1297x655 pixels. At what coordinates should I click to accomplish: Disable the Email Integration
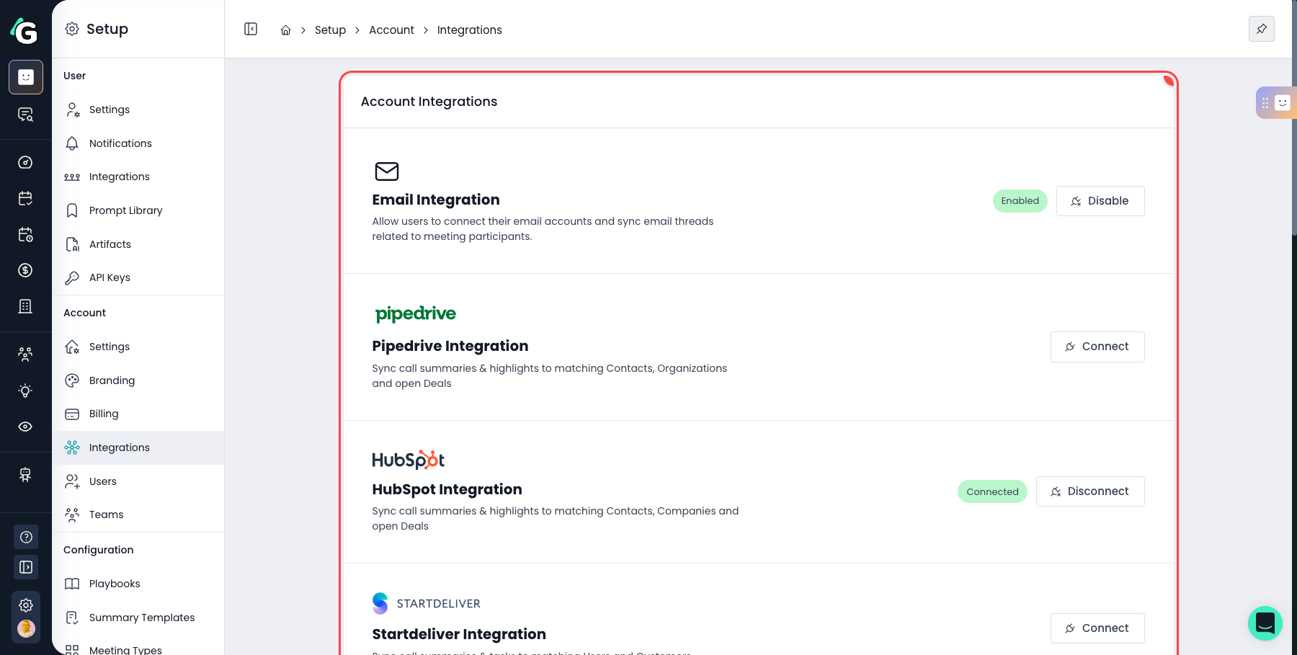coord(1100,201)
